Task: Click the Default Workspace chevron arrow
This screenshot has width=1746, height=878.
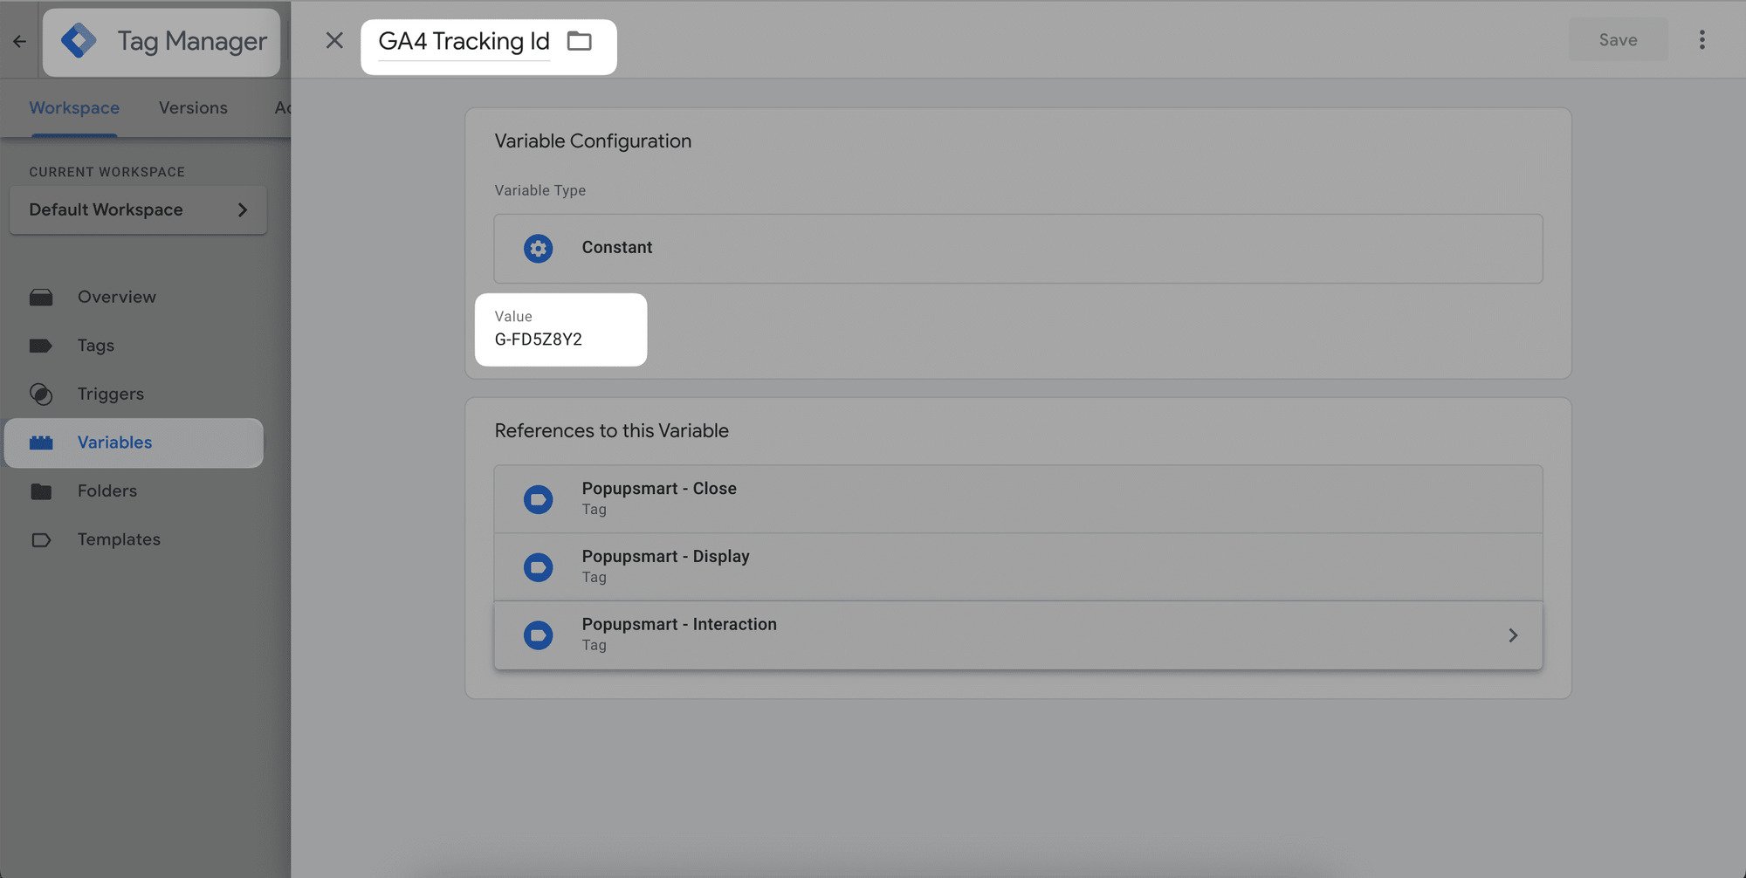Action: (x=243, y=209)
